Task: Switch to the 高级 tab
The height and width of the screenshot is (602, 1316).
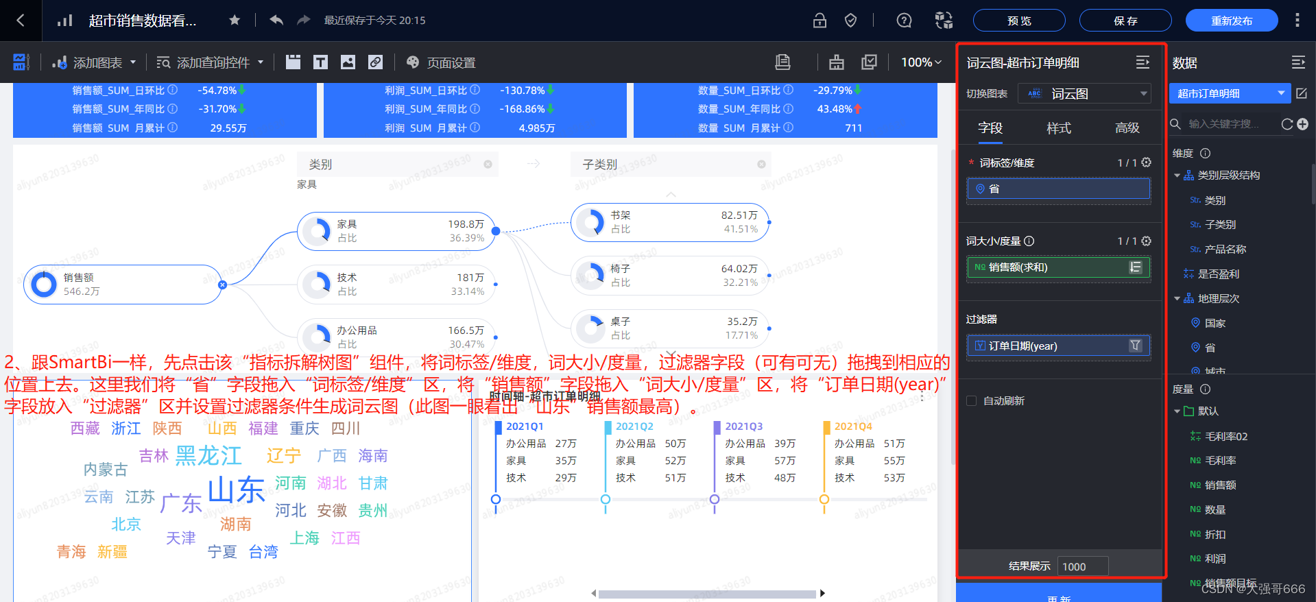Action: [x=1127, y=128]
